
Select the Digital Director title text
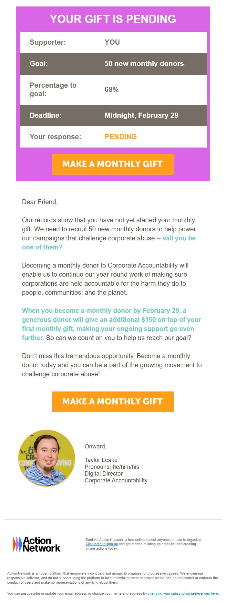tap(103, 474)
